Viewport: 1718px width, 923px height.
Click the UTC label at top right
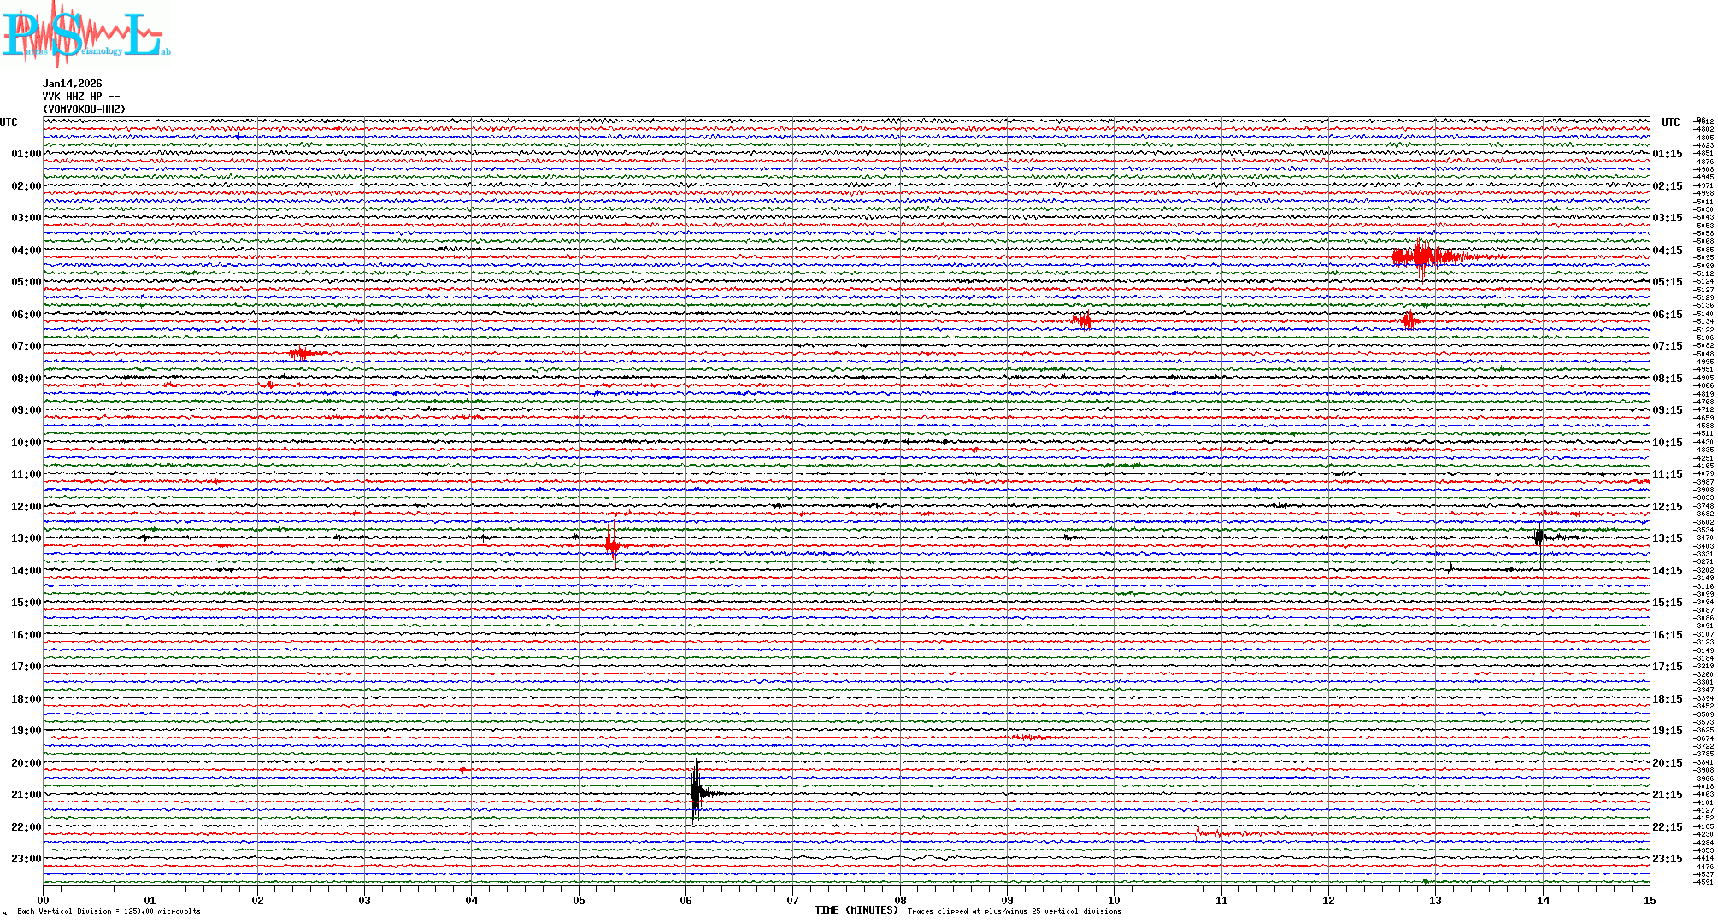click(x=1670, y=122)
